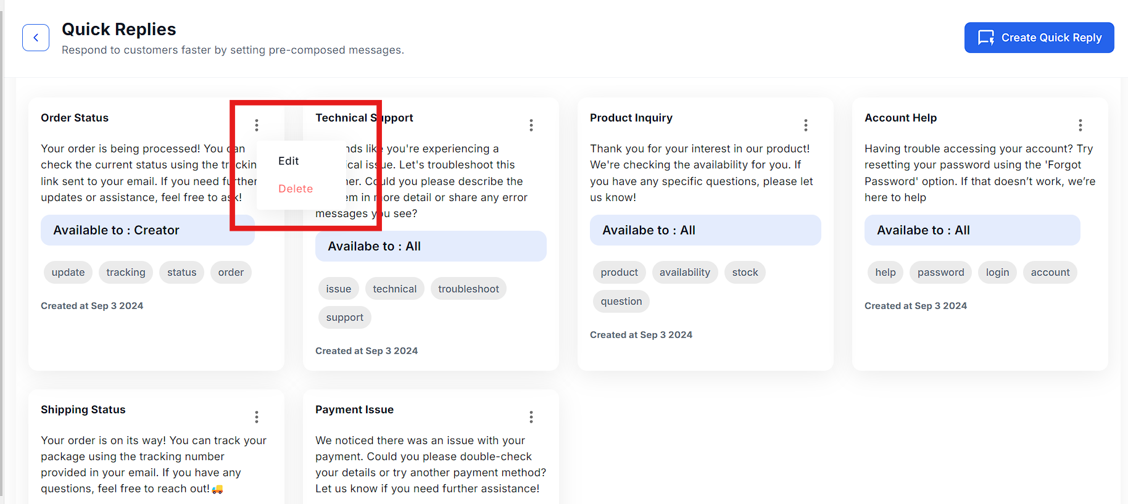Click the Payment Issue card title
The image size is (1128, 504).
coord(354,410)
